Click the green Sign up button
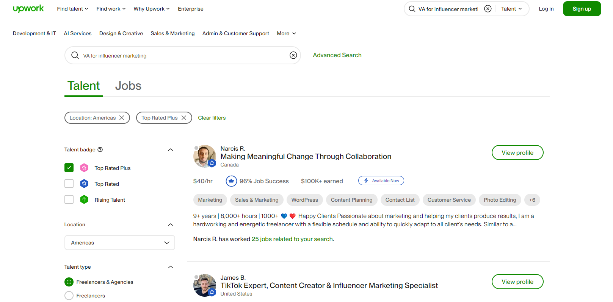The height and width of the screenshot is (302, 613). (582, 9)
